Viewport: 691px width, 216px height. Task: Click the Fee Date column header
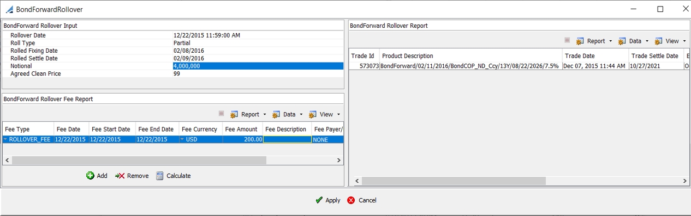pos(71,129)
